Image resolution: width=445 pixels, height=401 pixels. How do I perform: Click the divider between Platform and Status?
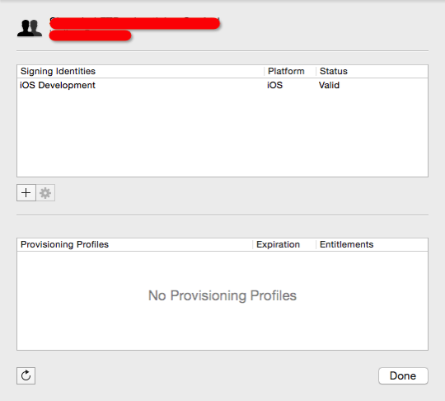coord(316,71)
